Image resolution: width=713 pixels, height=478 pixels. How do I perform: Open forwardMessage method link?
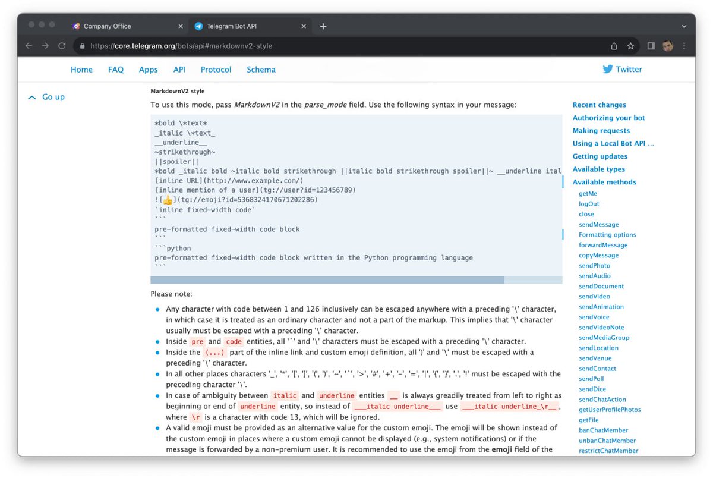coord(604,245)
